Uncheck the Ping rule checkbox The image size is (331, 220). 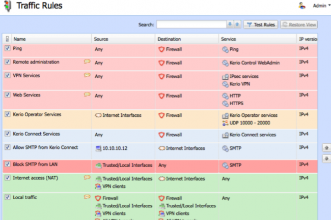click(7, 48)
